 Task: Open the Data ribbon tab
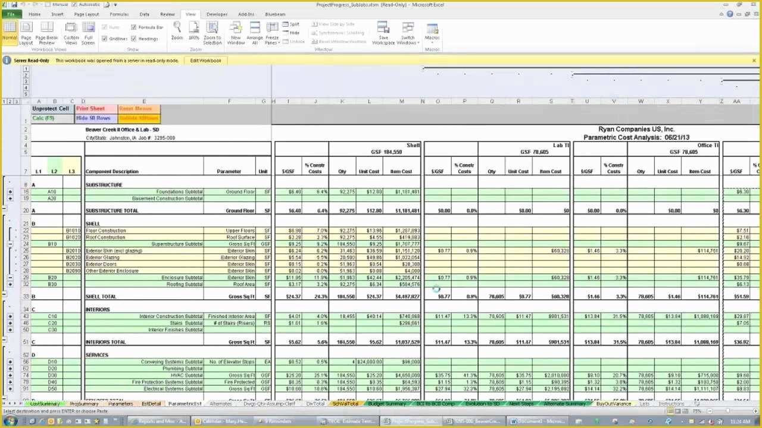(145, 14)
